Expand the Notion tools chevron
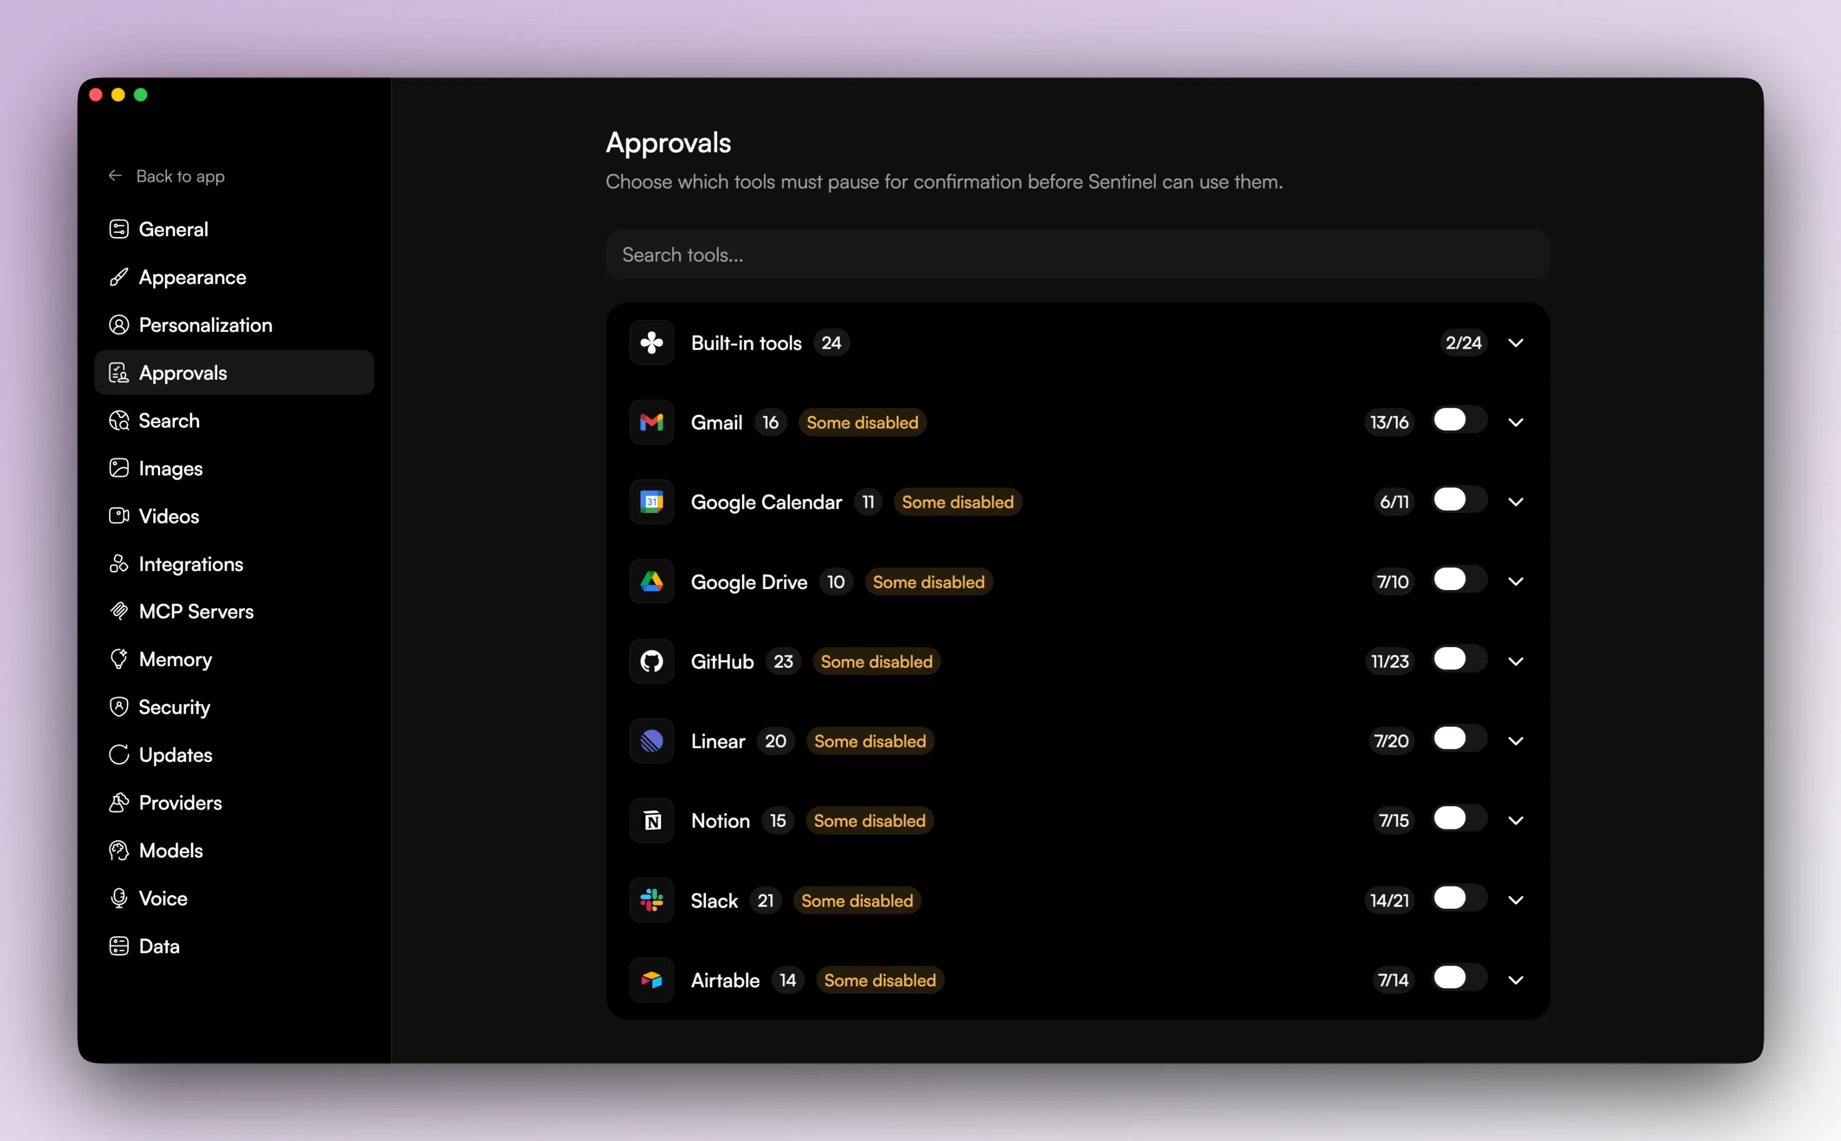This screenshot has height=1141, width=1841. [x=1515, y=820]
